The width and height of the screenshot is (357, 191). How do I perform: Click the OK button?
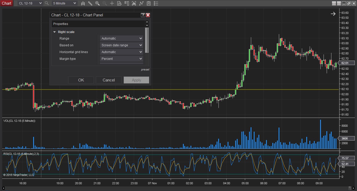81,80
